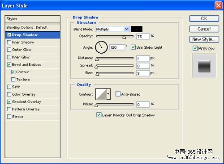Viewport: 224px width, 164px height.
Task: Toggle the Drop Shadow checkbox
Action: (x=9, y=35)
